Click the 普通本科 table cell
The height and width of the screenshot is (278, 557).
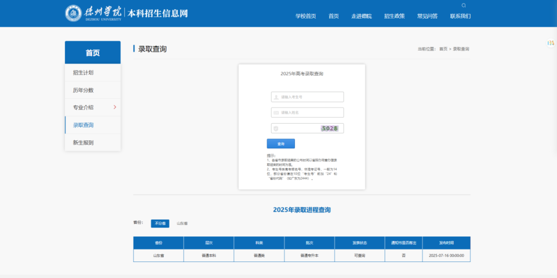[208, 255]
